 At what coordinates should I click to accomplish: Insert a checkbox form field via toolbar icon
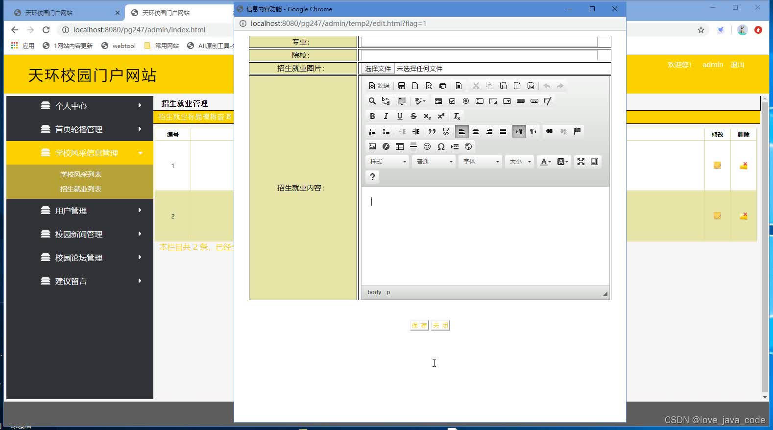click(452, 101)
